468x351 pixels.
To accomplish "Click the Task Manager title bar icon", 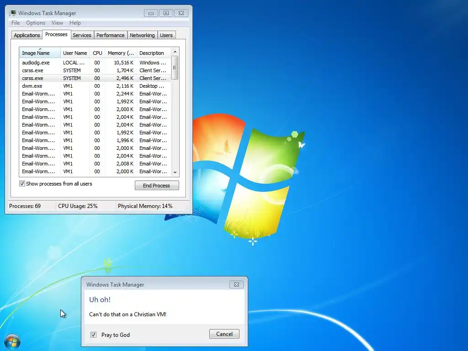I will coord(12,13).
